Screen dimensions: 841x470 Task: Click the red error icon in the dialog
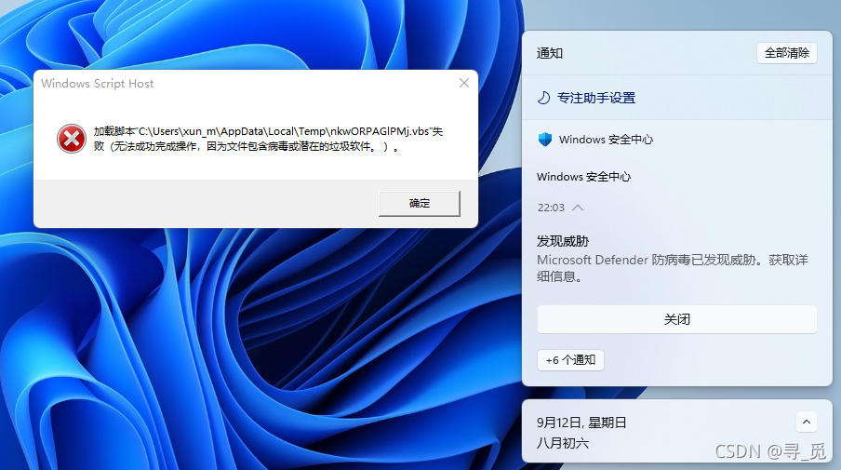72,139
